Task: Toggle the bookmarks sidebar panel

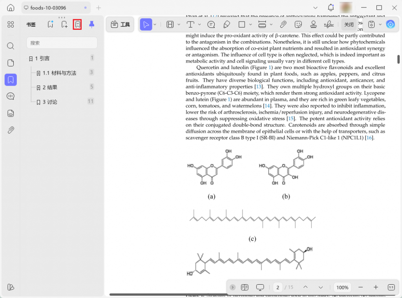Action: [11, 80]
